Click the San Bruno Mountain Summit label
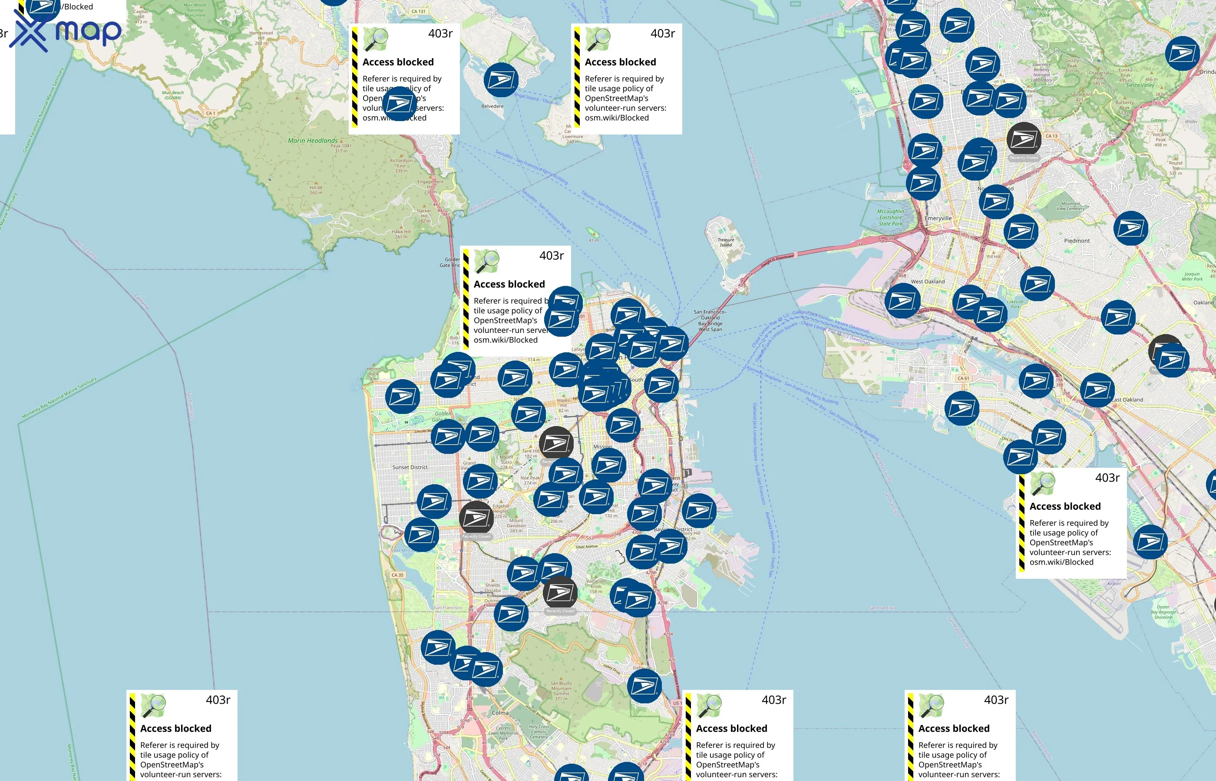 click(x=561, y=691)
